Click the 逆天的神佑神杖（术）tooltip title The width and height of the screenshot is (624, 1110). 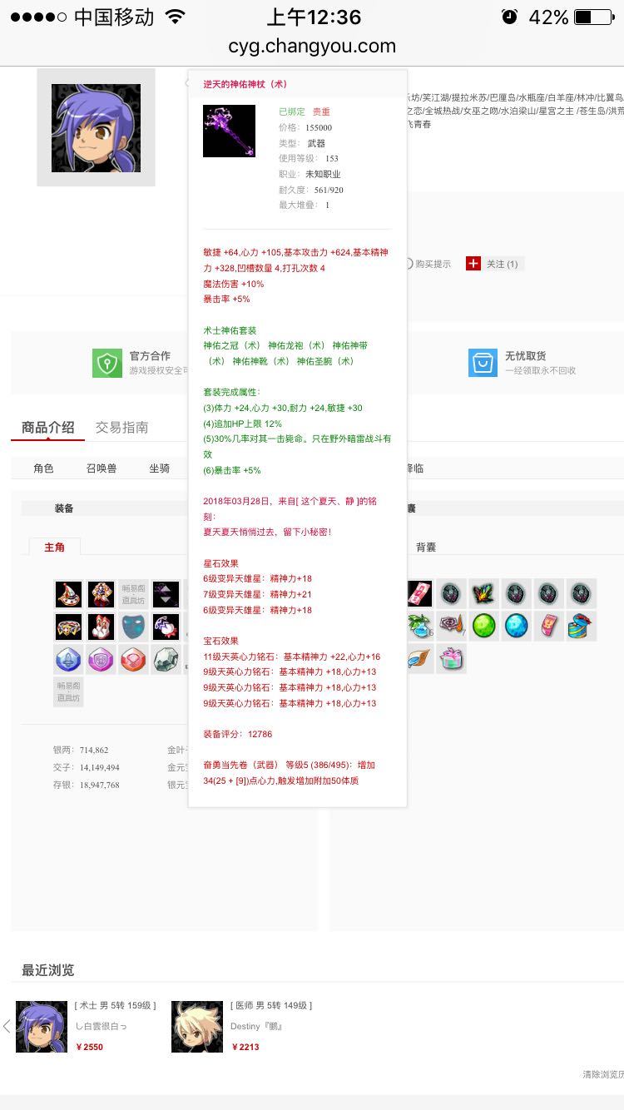(245, 84)
